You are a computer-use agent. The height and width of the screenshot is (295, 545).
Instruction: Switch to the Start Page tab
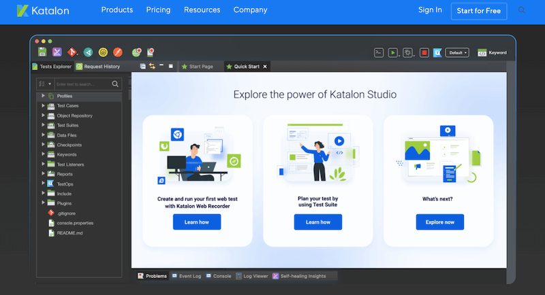(198, 67)
